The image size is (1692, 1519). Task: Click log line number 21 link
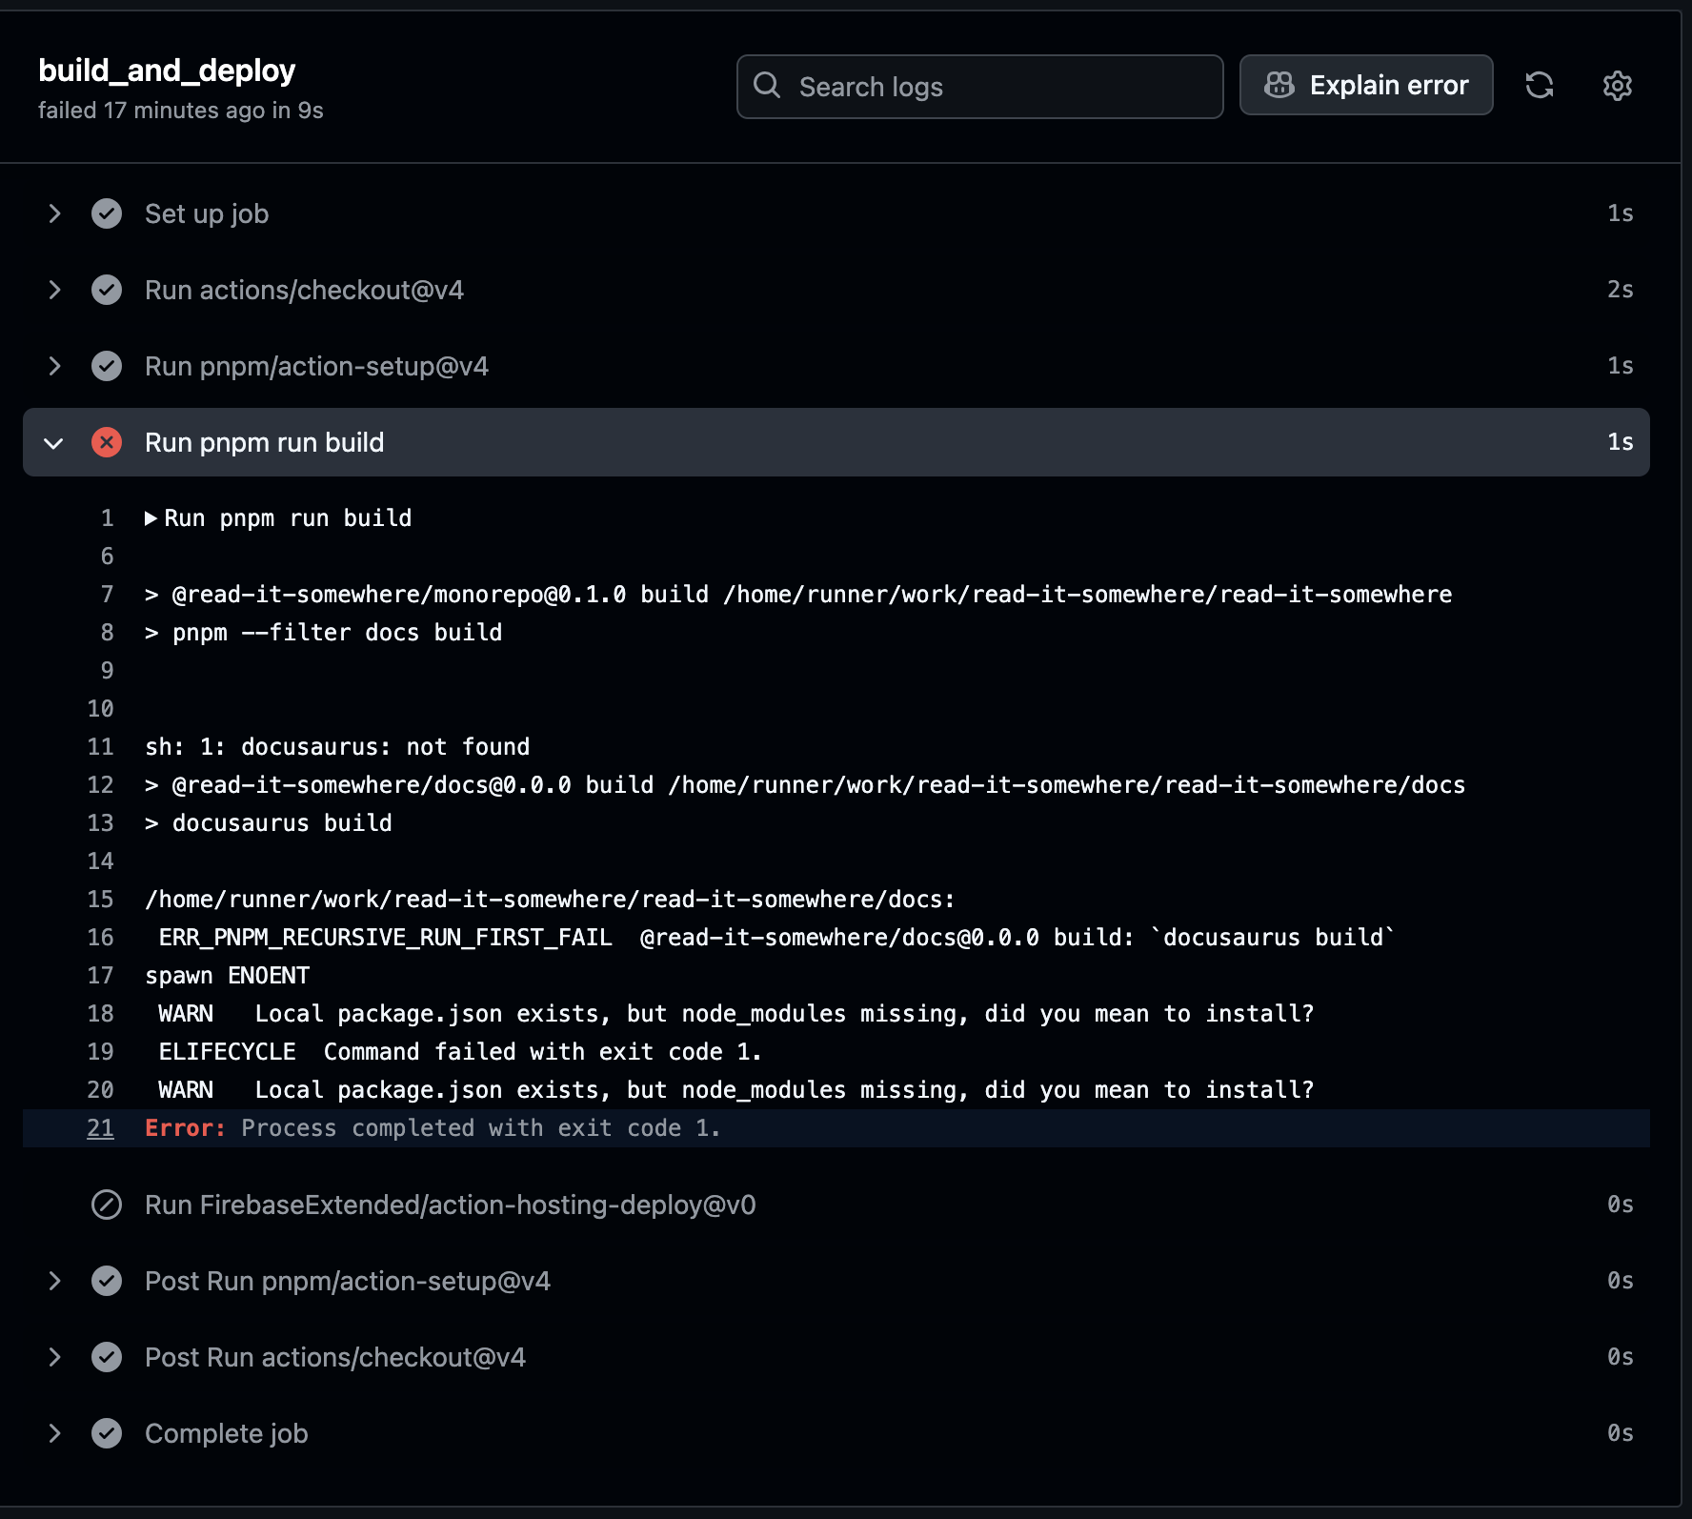pyautogui.click(x=100, y=1128)
